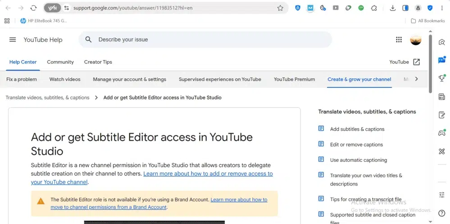450x224 pixels.
Task: Bookmark this page with the star icon
Action: (x=280, y=8)
